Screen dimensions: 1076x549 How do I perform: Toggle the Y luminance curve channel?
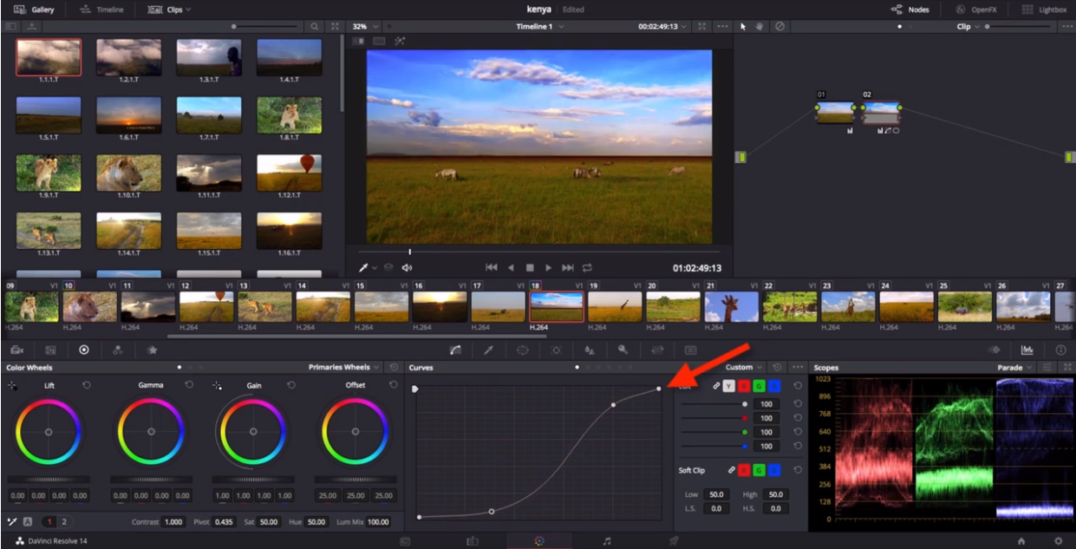pyautogui.click(x=729, y=386)
